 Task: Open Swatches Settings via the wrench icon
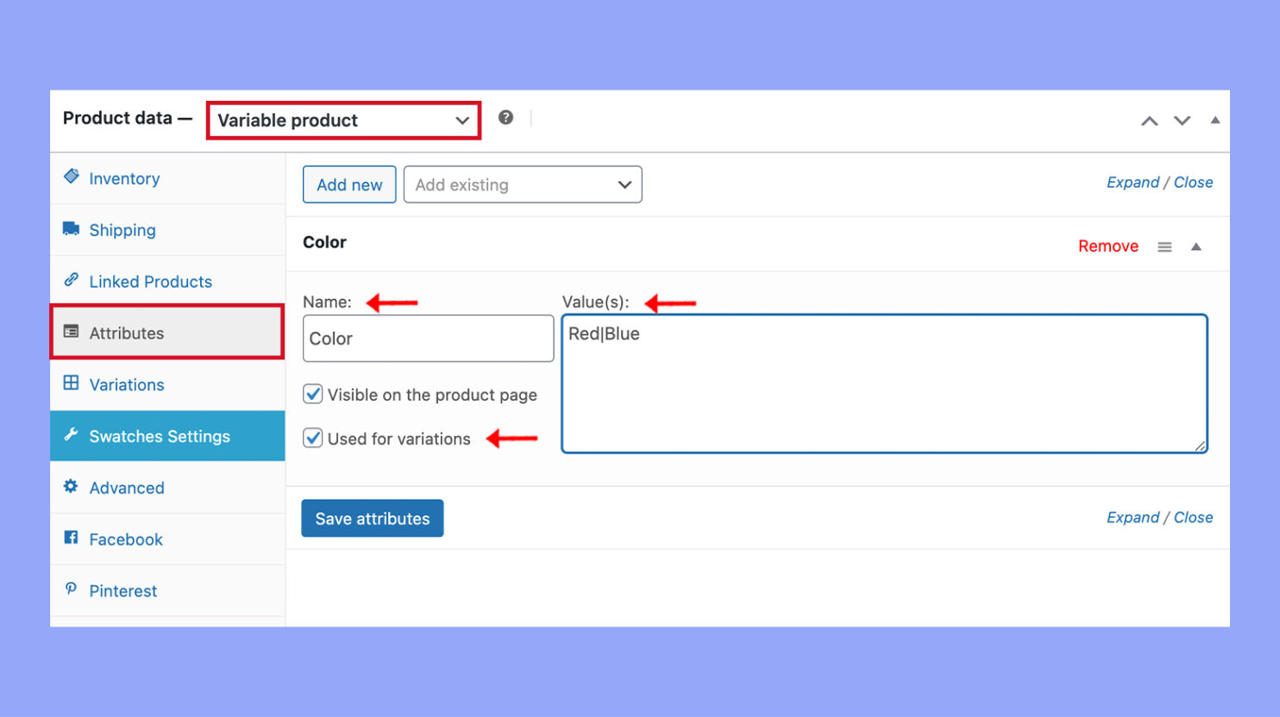[x=72, y=436]
